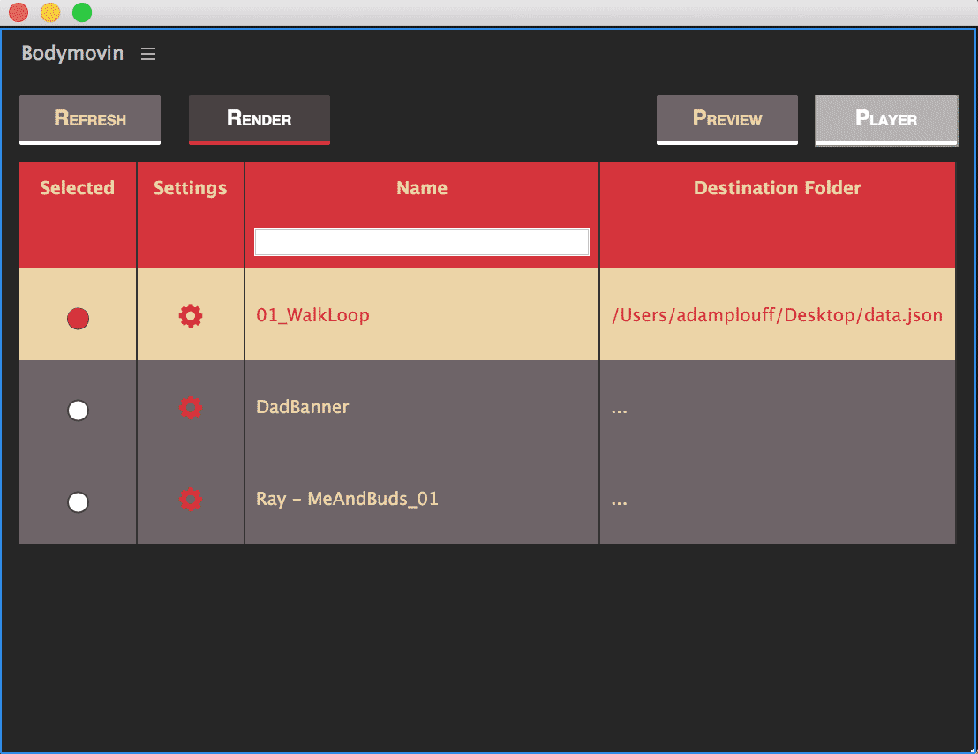Open the Bodymovin hamburger menu
The image size is (978, 754).
[x=147, y=54]
